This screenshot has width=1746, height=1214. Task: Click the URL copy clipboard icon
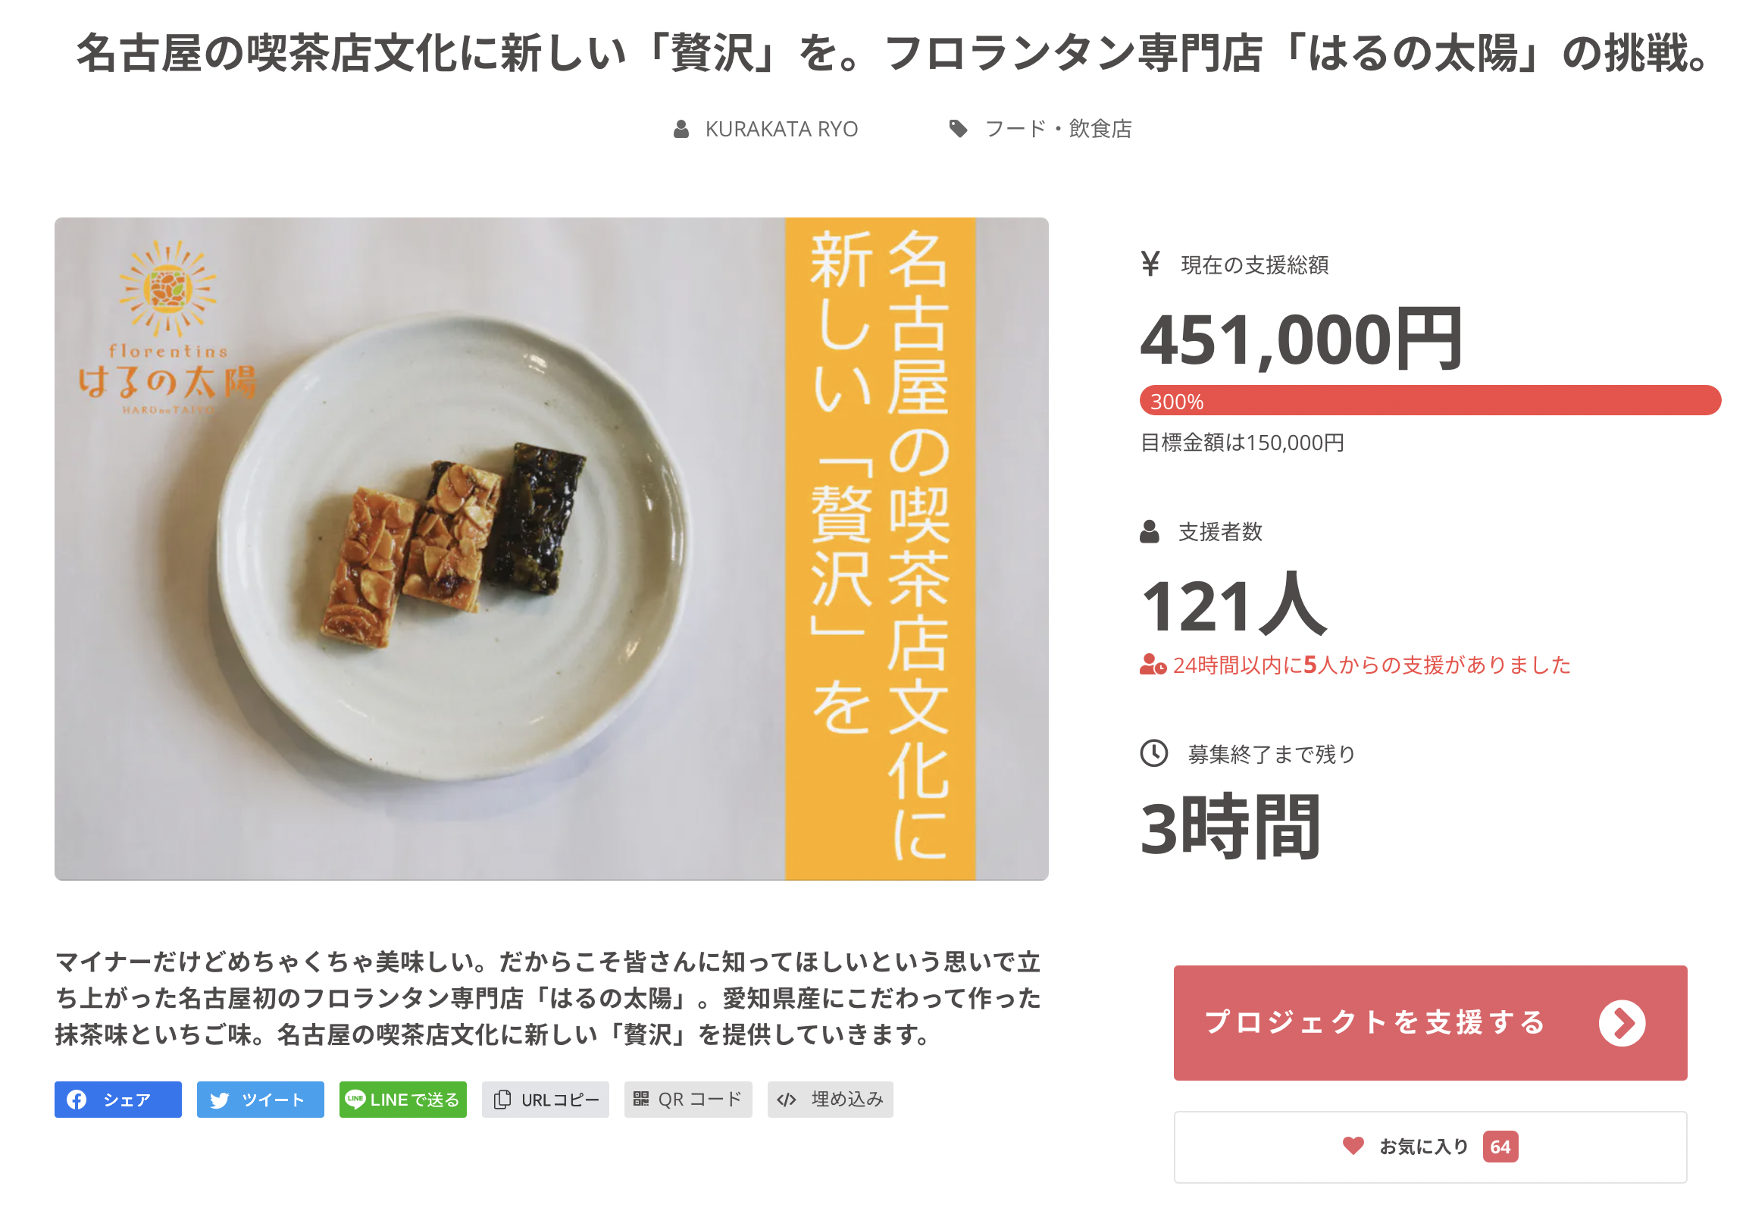click(502, 1099)
